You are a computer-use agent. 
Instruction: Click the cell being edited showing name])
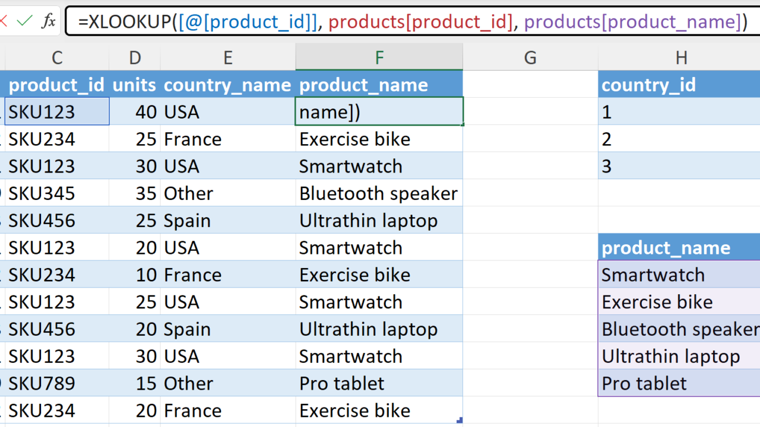coord(379,112)
